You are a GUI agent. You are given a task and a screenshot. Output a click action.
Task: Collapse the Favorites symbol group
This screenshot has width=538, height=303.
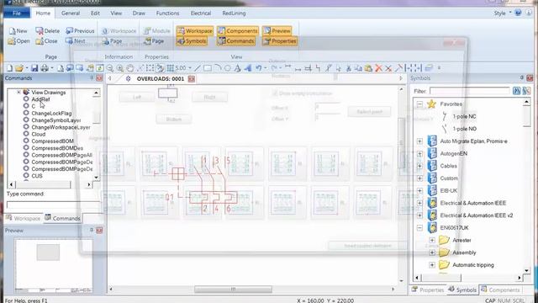[419, 104]
